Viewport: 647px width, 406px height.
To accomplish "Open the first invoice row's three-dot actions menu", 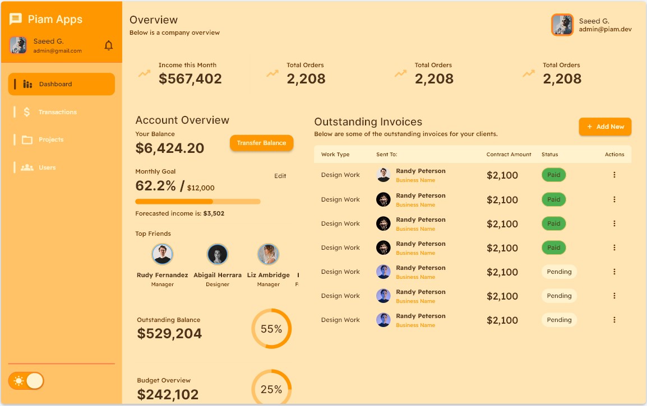I will pos(614,175).
